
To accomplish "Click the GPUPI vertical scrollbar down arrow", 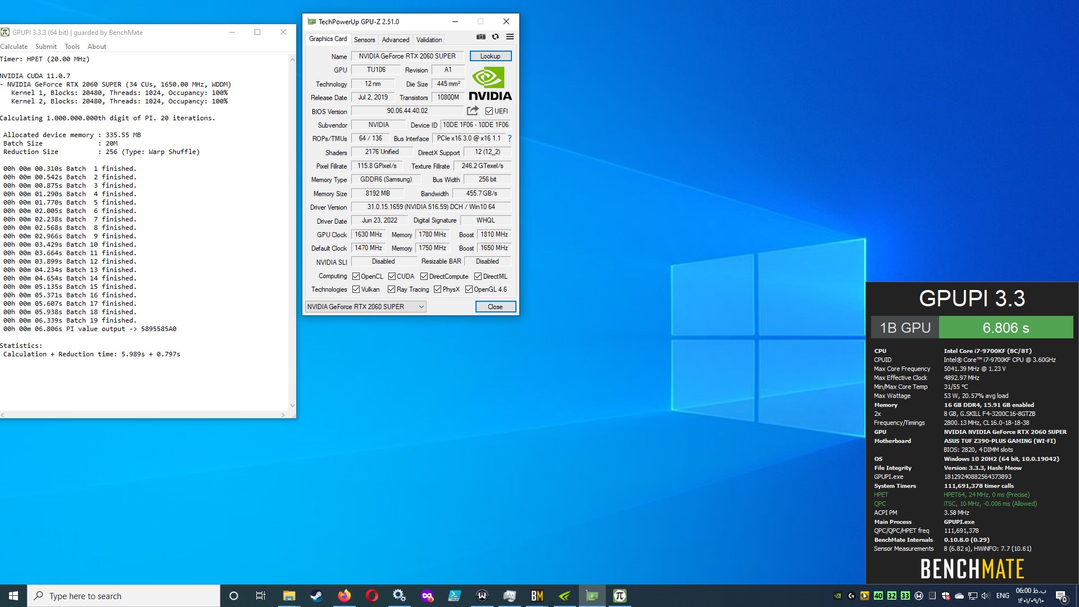I will pyautogui.click(x=292, y=406).
